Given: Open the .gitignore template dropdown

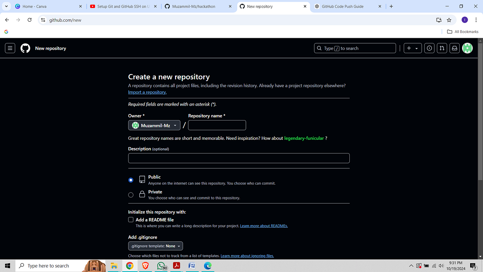Looking at the screenshot, I should tap(155, 246).
